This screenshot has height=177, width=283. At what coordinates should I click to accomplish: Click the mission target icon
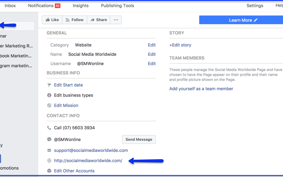49,105
